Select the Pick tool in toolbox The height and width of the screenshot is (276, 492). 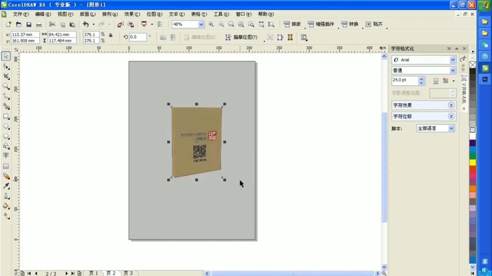(6, 56)
